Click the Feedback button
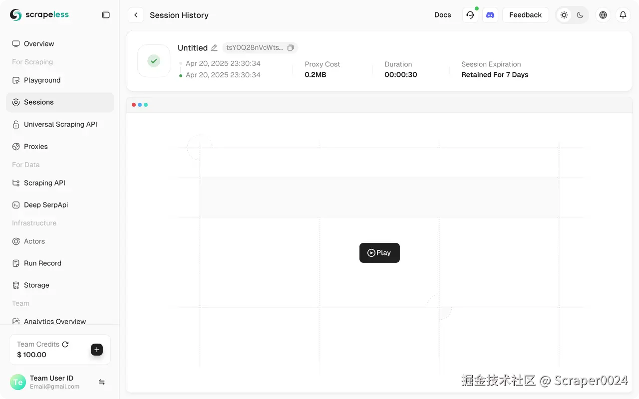 [525, 15]
